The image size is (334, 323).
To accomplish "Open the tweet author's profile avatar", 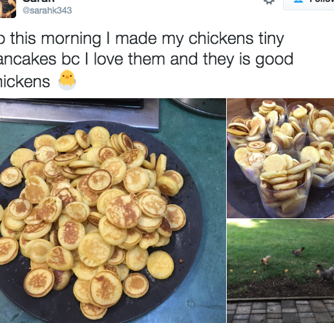I will [x=8, y=8].
